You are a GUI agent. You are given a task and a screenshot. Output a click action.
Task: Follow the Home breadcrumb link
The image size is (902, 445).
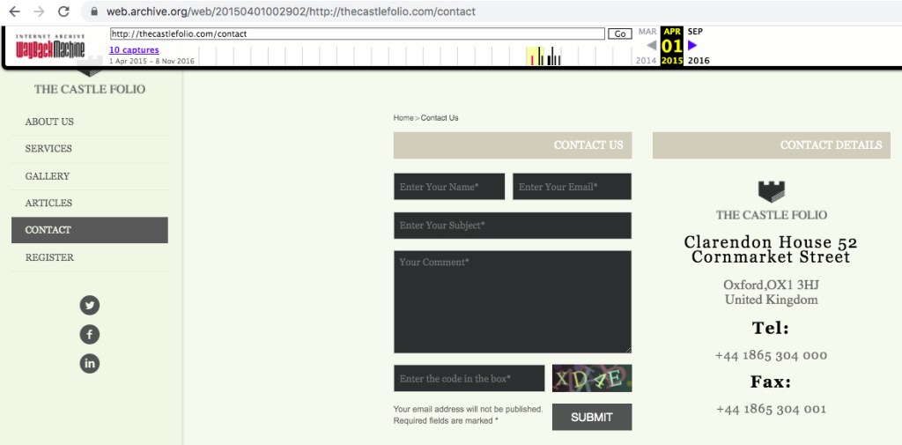[x=403, y=118]
